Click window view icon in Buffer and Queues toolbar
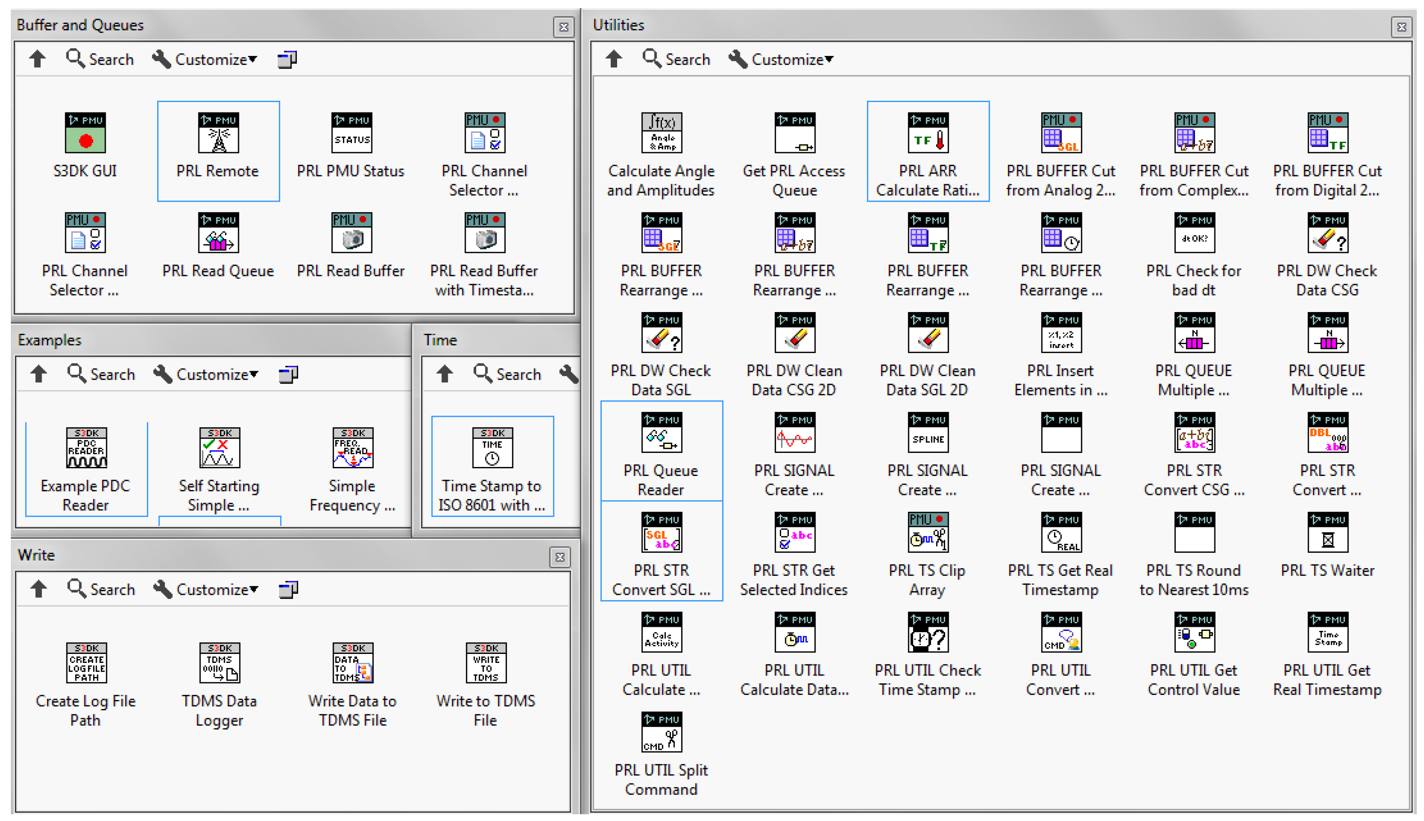1424x821 pixels. click(x=287, y=59)
